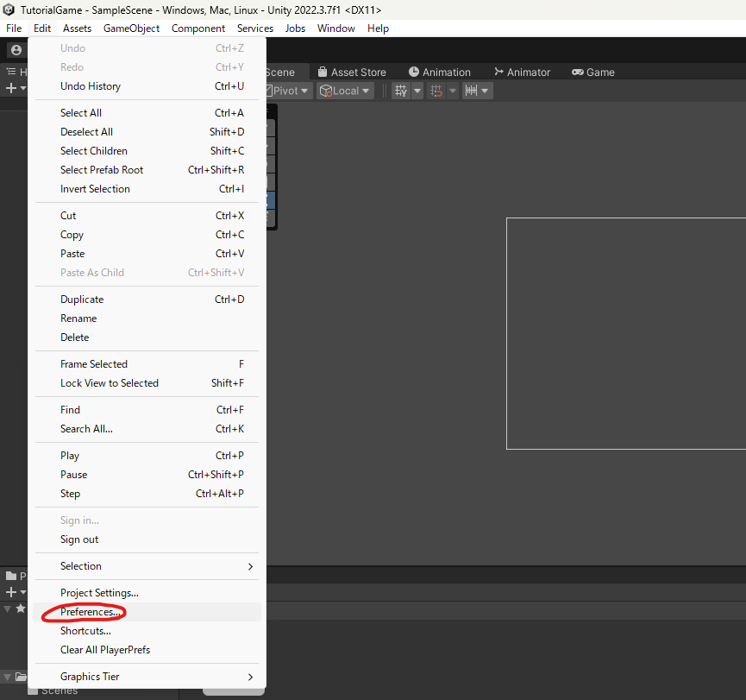Click the Animator tab state-machine icon
The height and width of the screenshot is (700, 746).
click(x=498, y=72)
